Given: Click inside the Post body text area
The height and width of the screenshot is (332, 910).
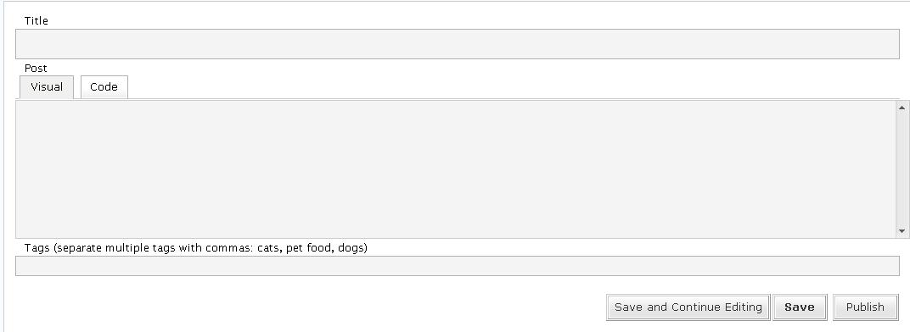Looking at the screenshot, I should [x=456, y=169].
